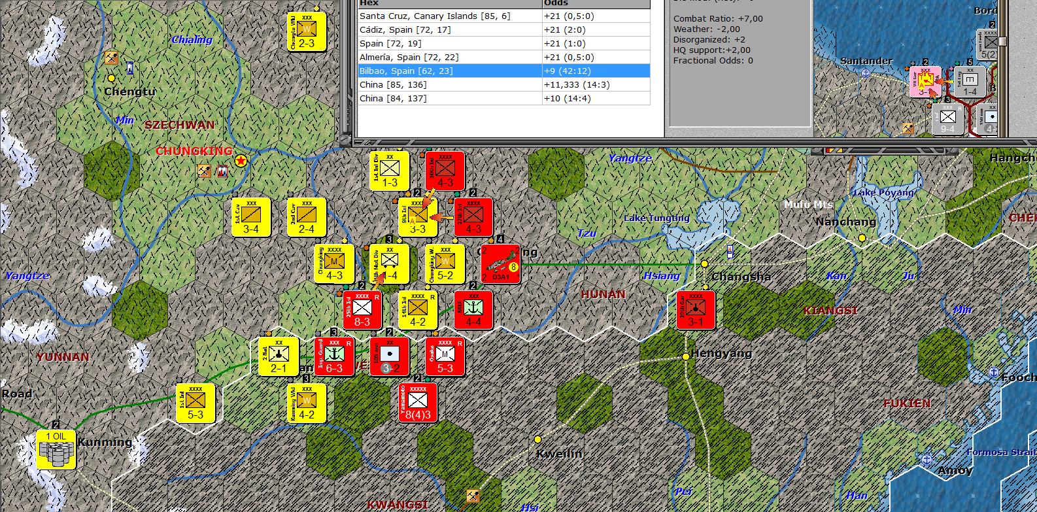Select the yellow 14th Inf 4-2 unit
The width and height of the screenshot is (1037, 512).
(x=418, y=310)
